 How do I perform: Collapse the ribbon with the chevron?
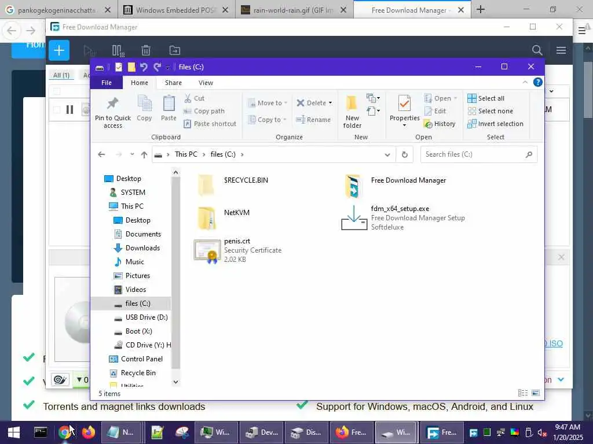pyautogui.click(x=525, y=82)
